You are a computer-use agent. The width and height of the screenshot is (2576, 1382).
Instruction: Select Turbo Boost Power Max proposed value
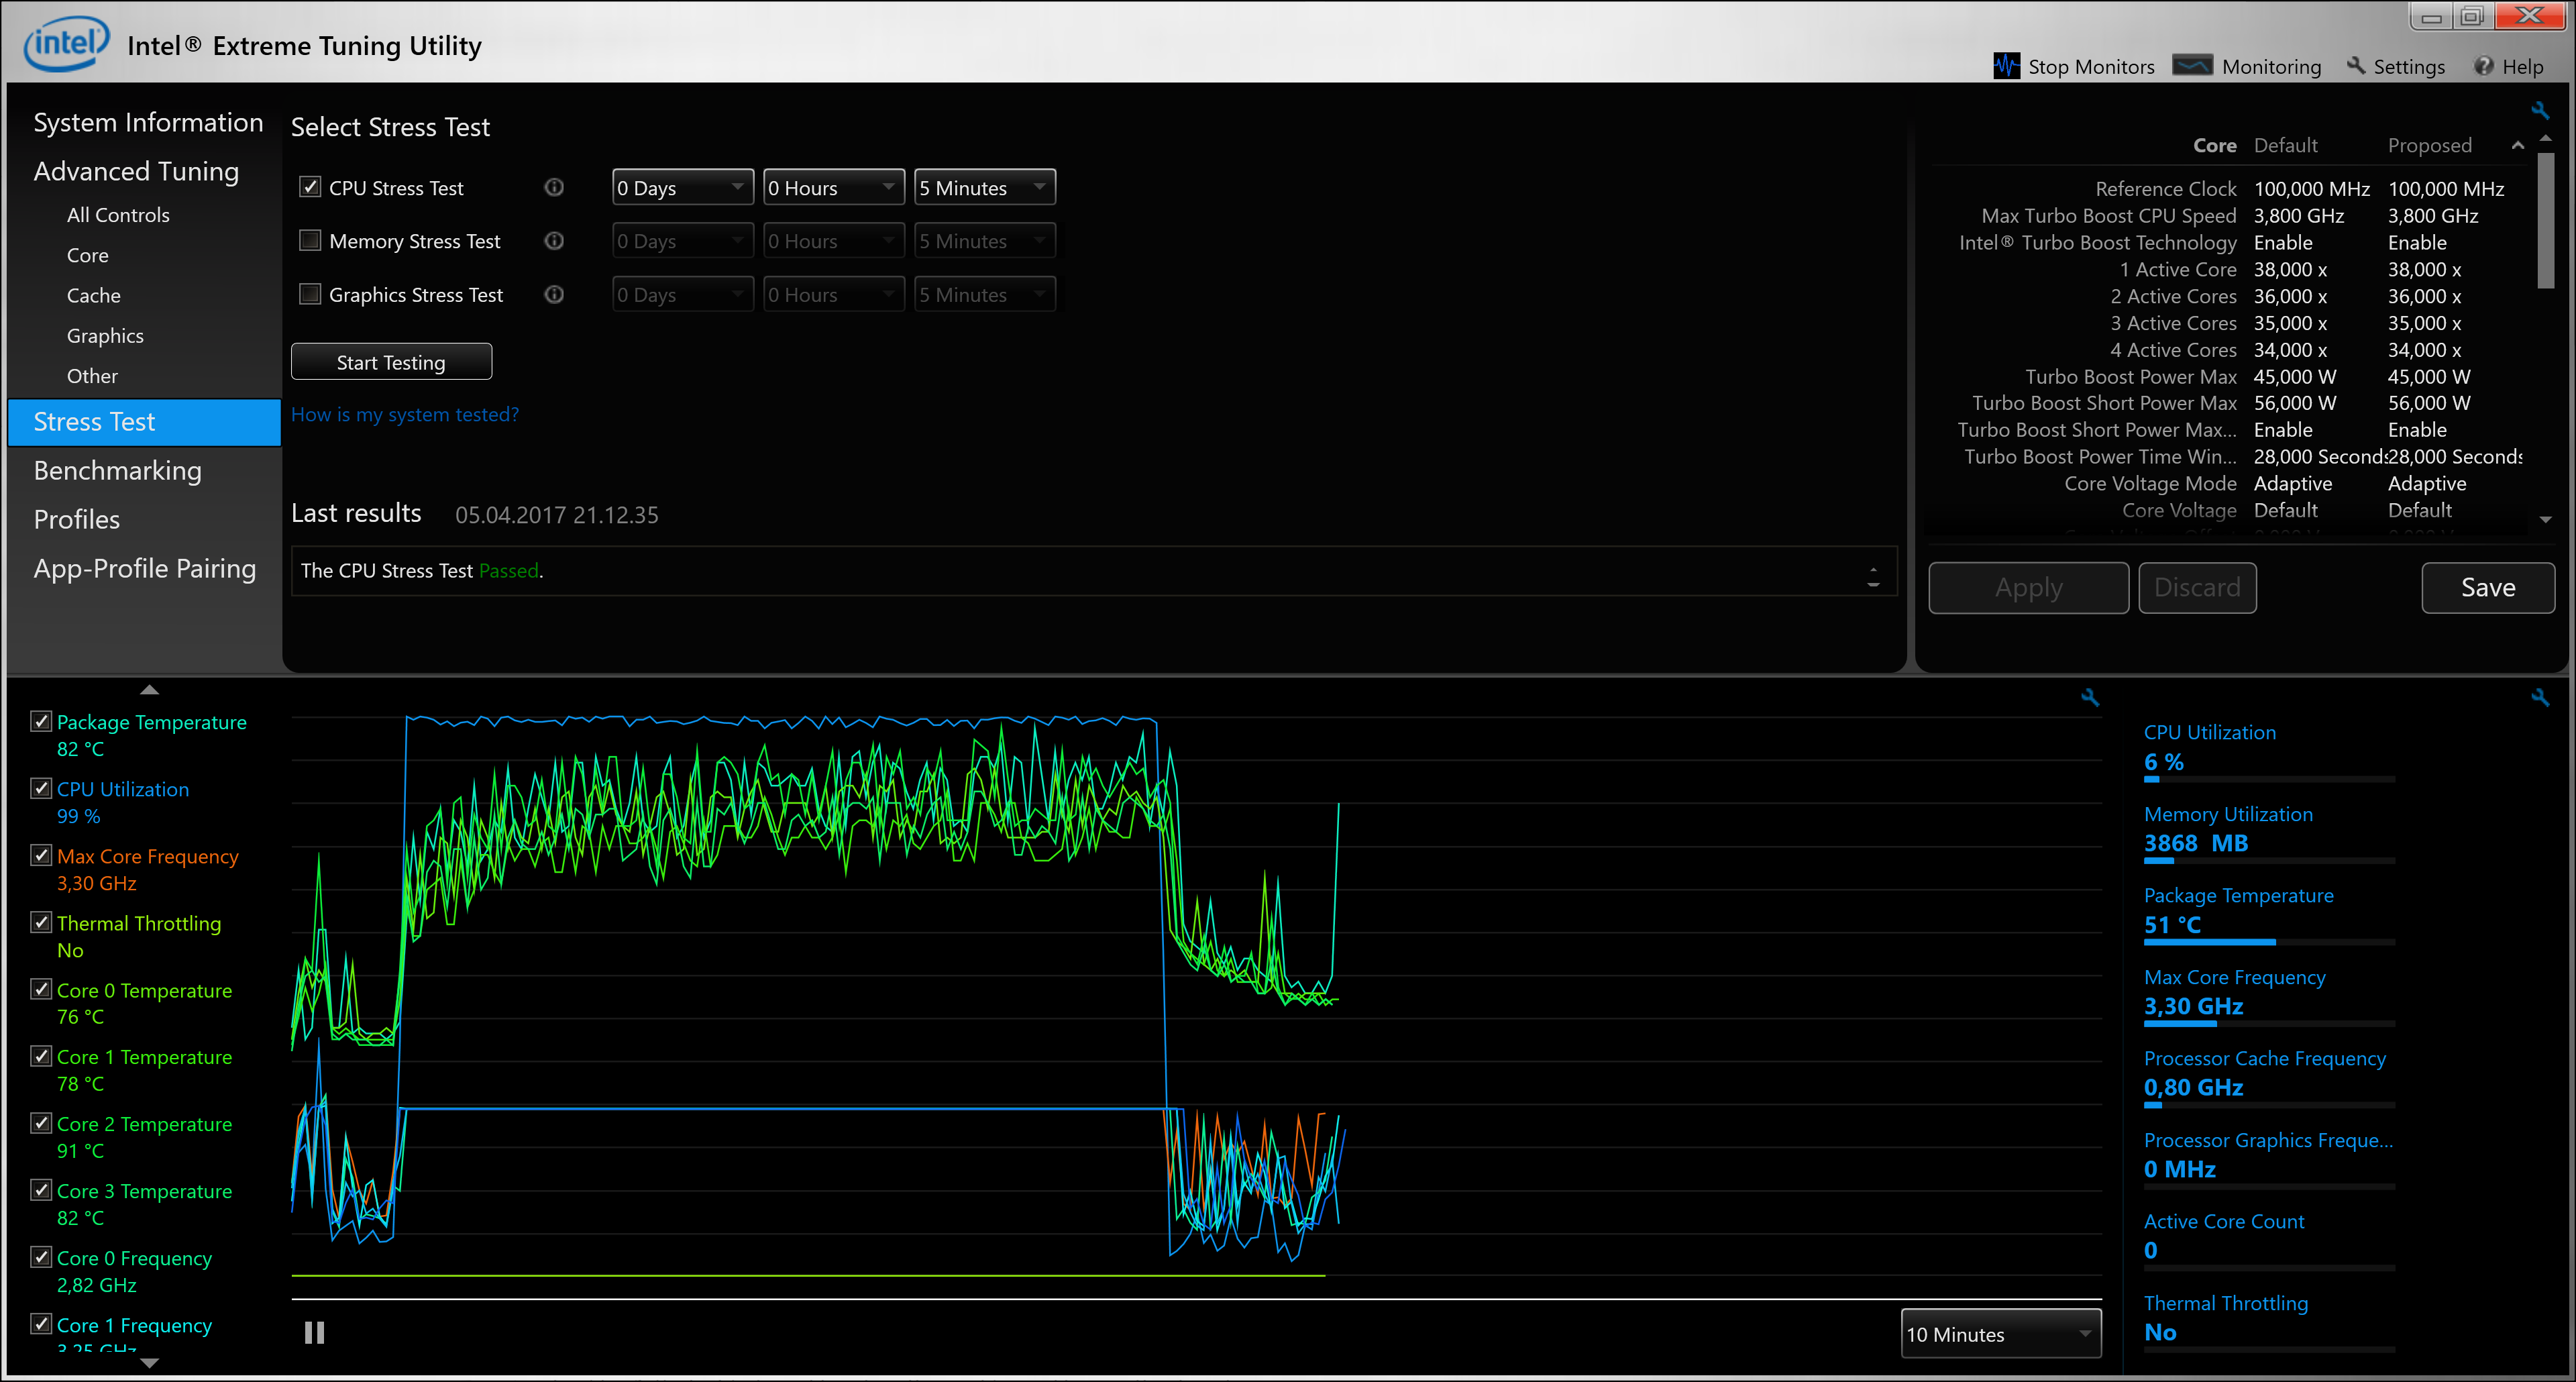tap(2428, 377)
